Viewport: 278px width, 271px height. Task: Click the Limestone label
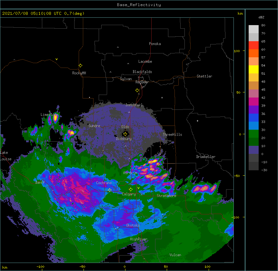pos(49,115)
